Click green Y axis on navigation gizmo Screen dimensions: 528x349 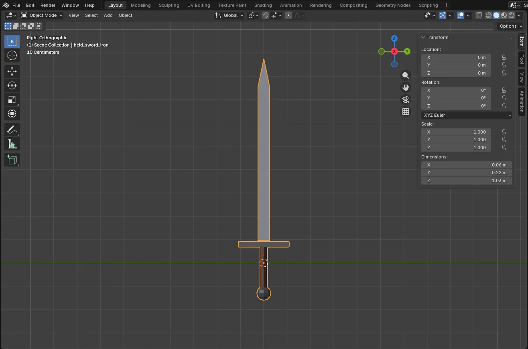[x=407, y=51]
